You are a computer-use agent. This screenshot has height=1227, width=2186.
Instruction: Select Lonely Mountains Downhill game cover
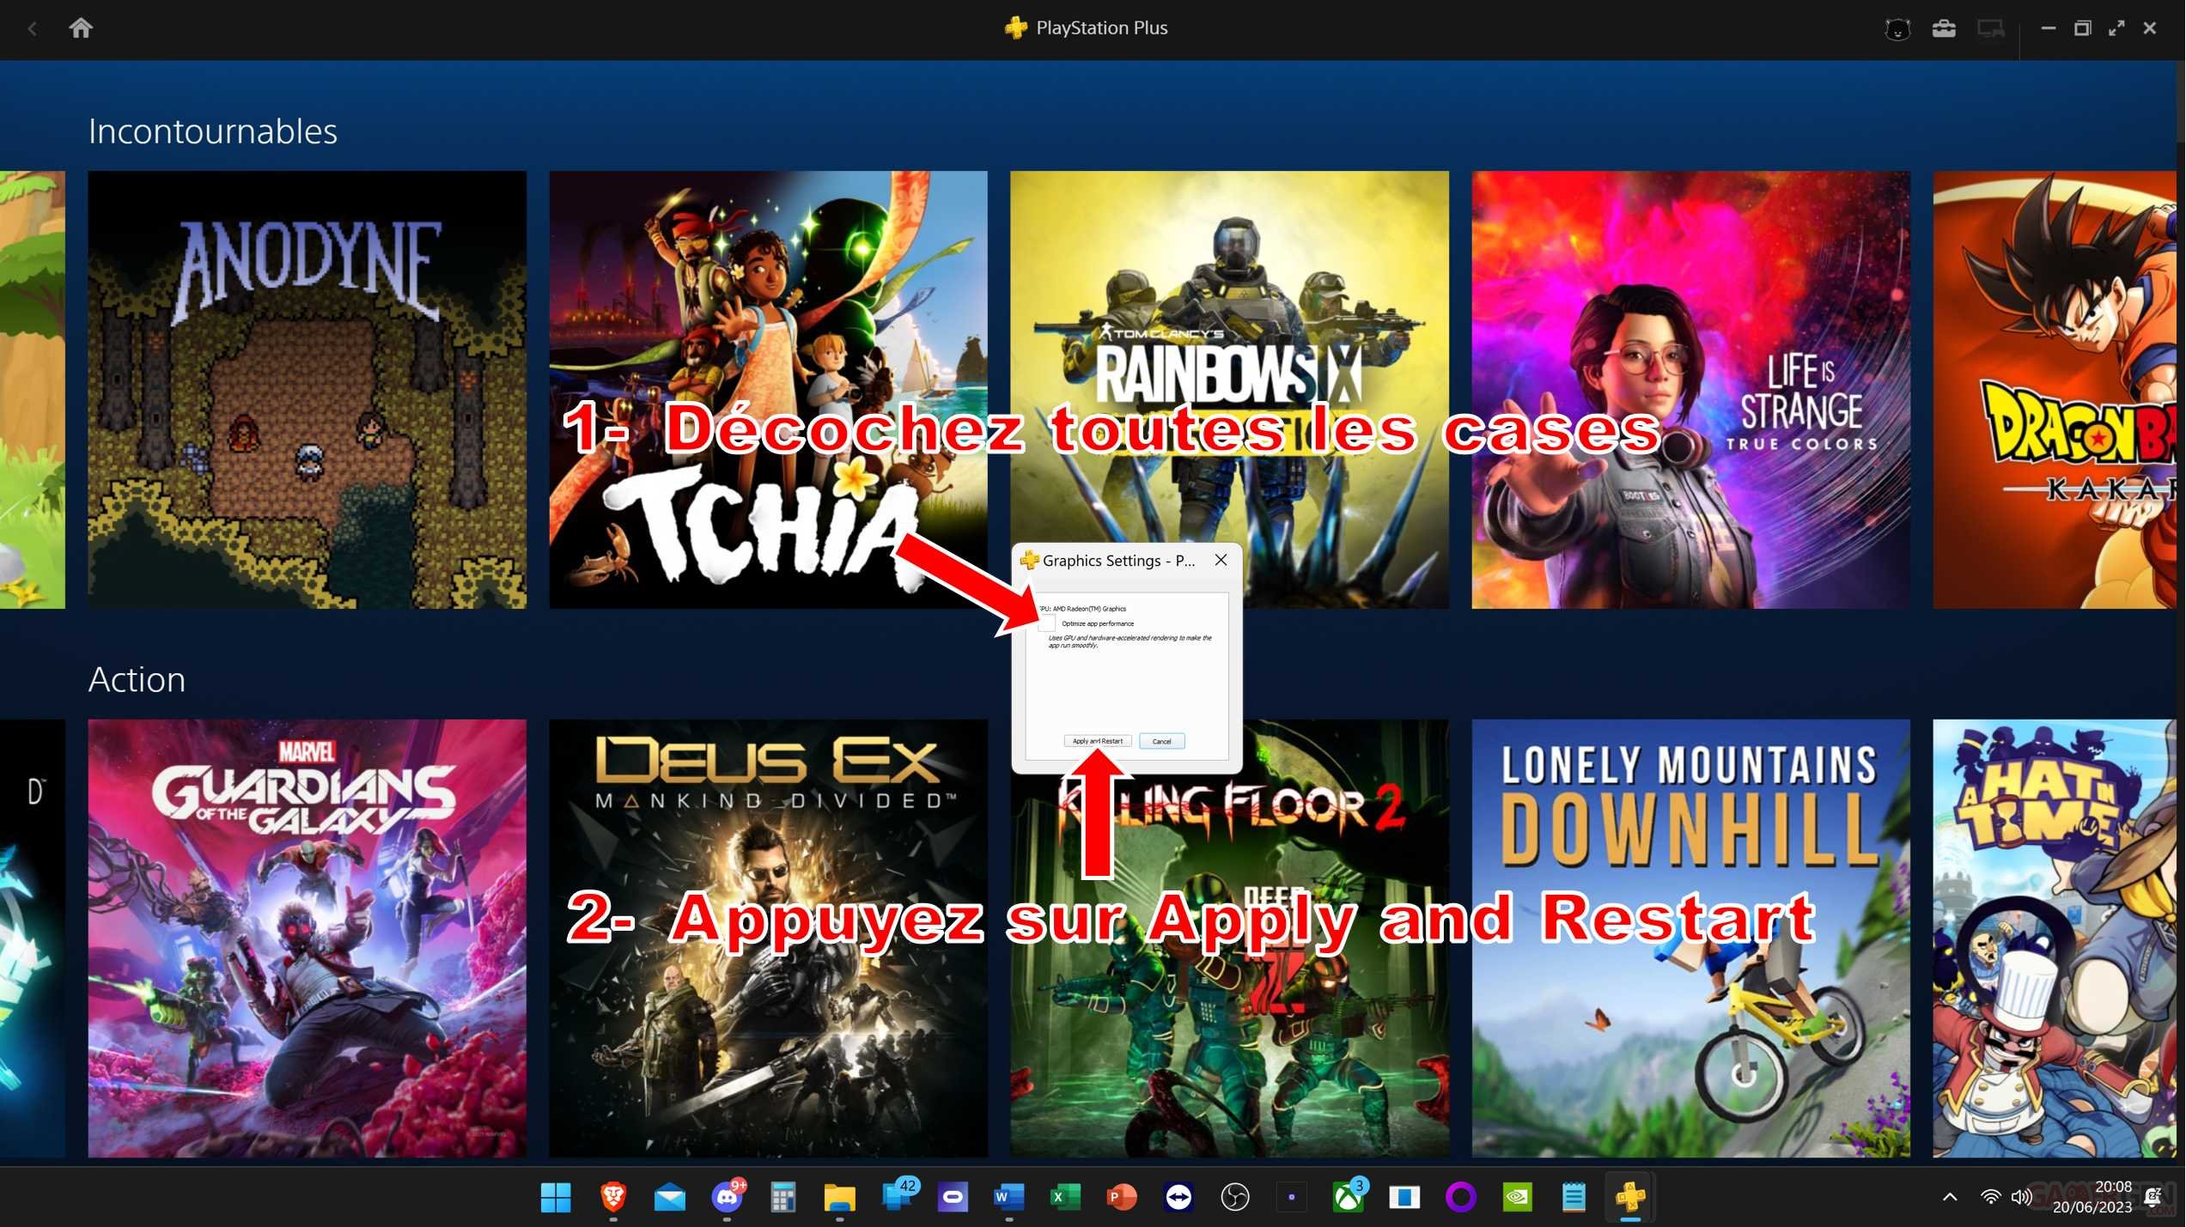click(x=1690, y=938)
